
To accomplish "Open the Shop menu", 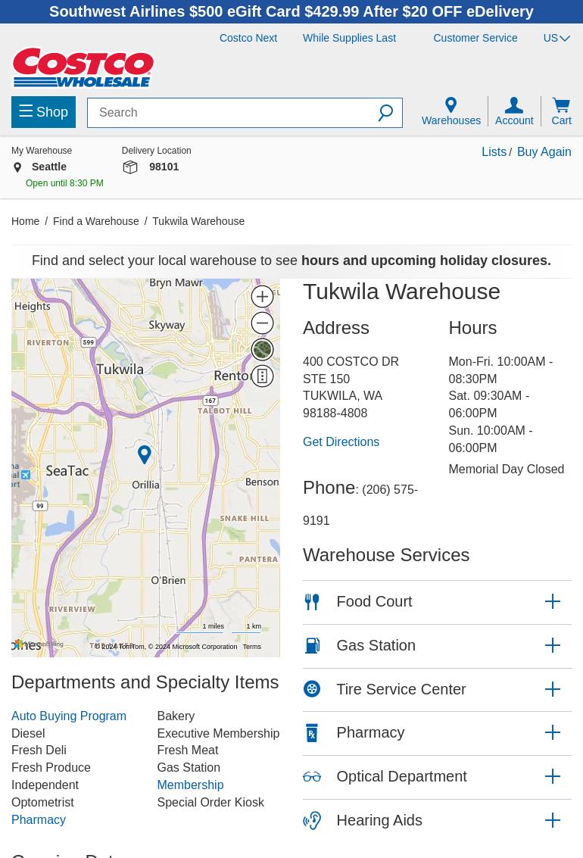I will [43, 112].
